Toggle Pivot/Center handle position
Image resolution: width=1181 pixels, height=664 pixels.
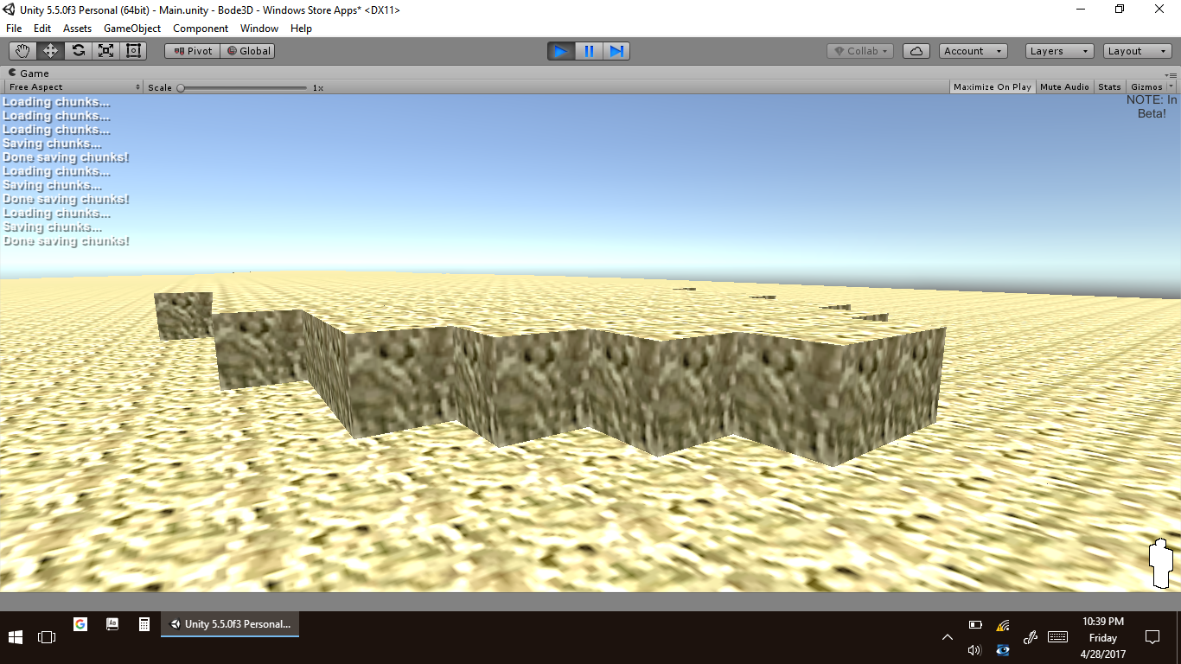[x=193, y=51]
